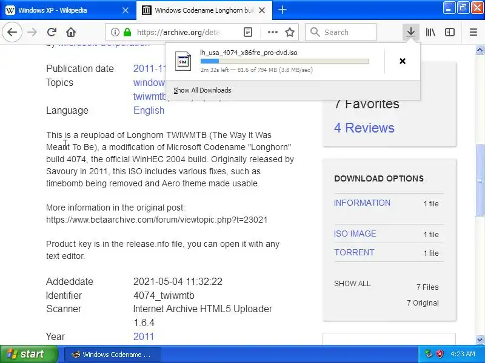Click the Addeddate value 2021-05-04 11:32:22
Screen dimensions: 485x363
click(x=178, y=281)
